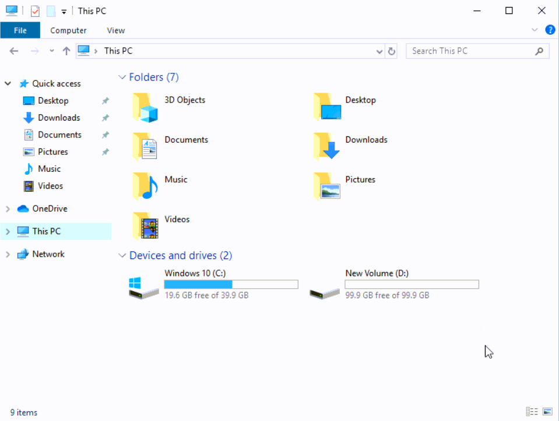
Task: Collapse the Quick access tree node
Action: click(x=8, y=84)
